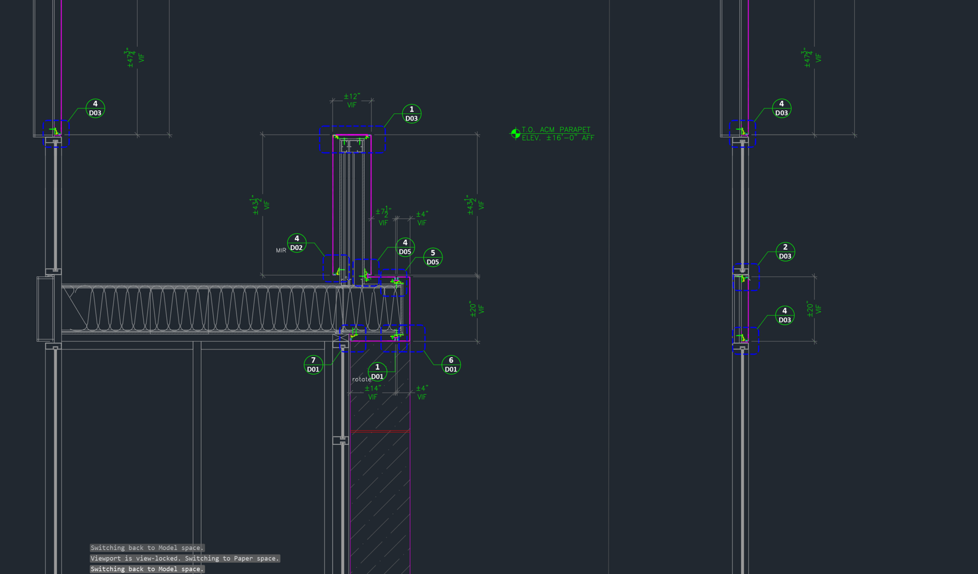Select the 1 / D03 detail callout bubble

tap(411, 114)
